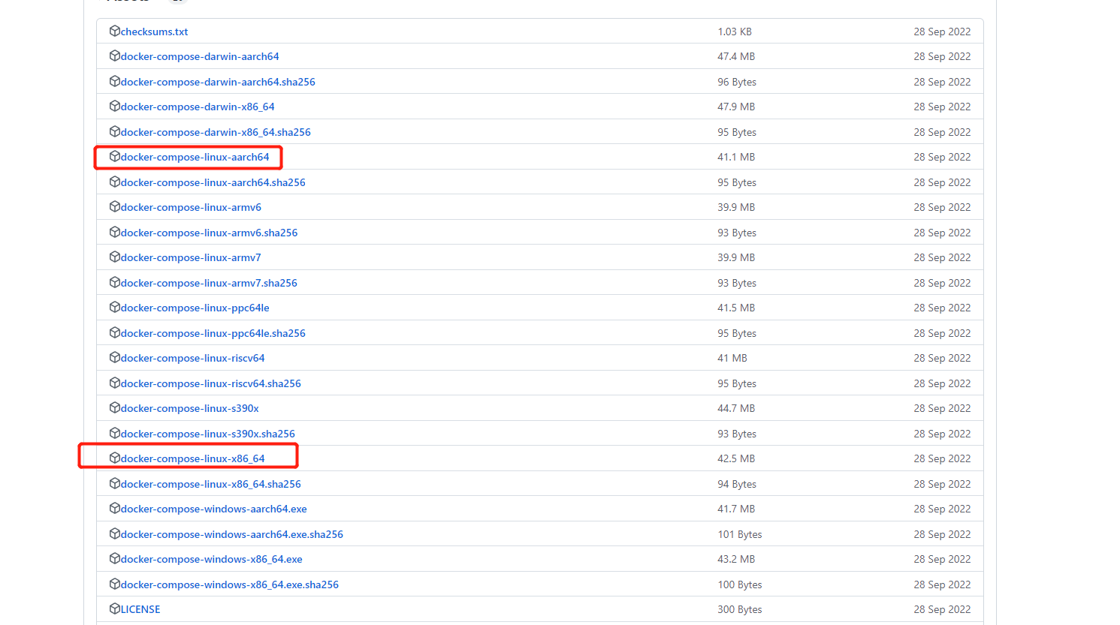Click the 44.7 MB size value

tap(736, 408)
